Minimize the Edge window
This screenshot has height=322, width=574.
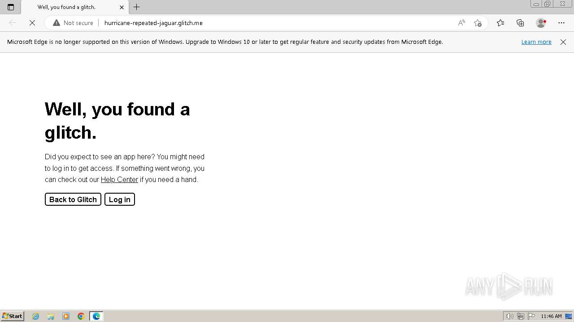click(536, 4)
